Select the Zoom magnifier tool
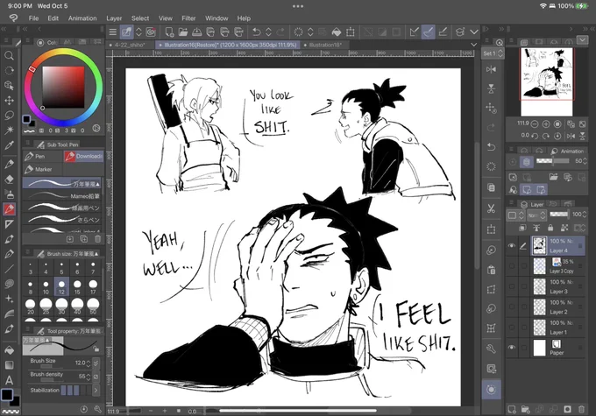The image size is (596, 416). pos(9,55)
